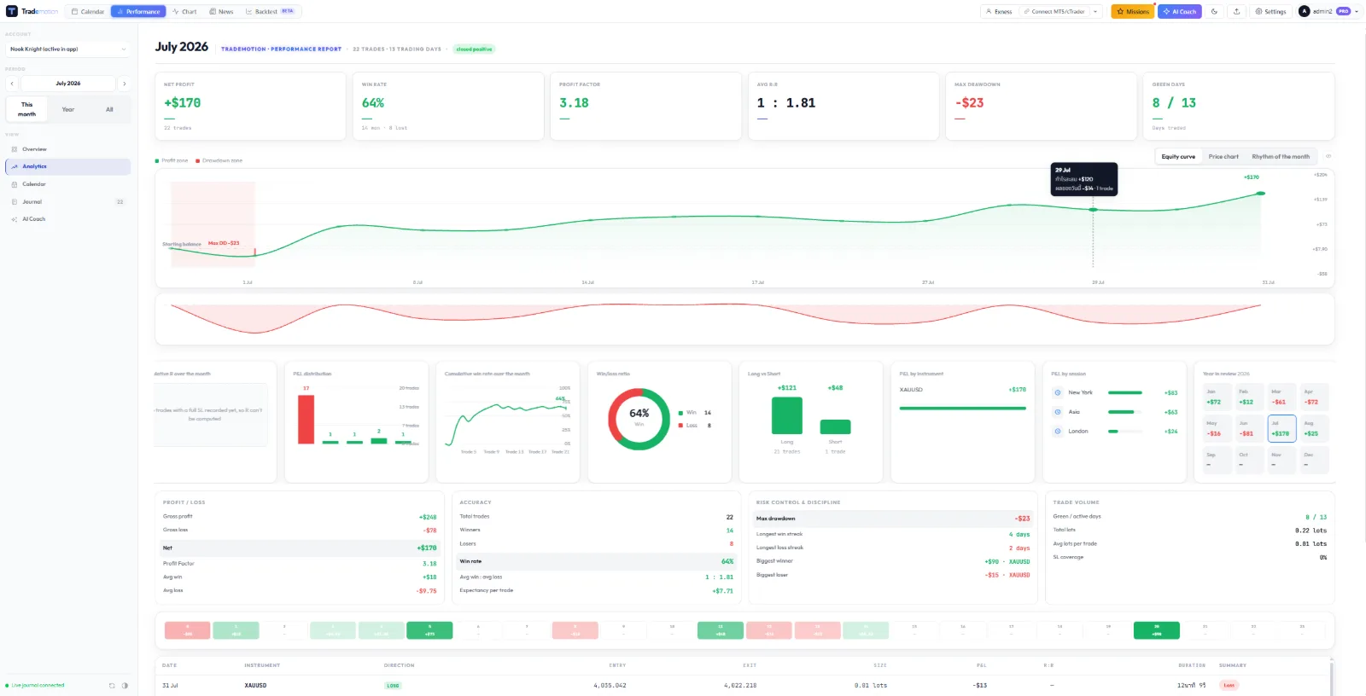Click the clock icon beside New York session
The image size is (1366, 696).
tap(1058, 392)
